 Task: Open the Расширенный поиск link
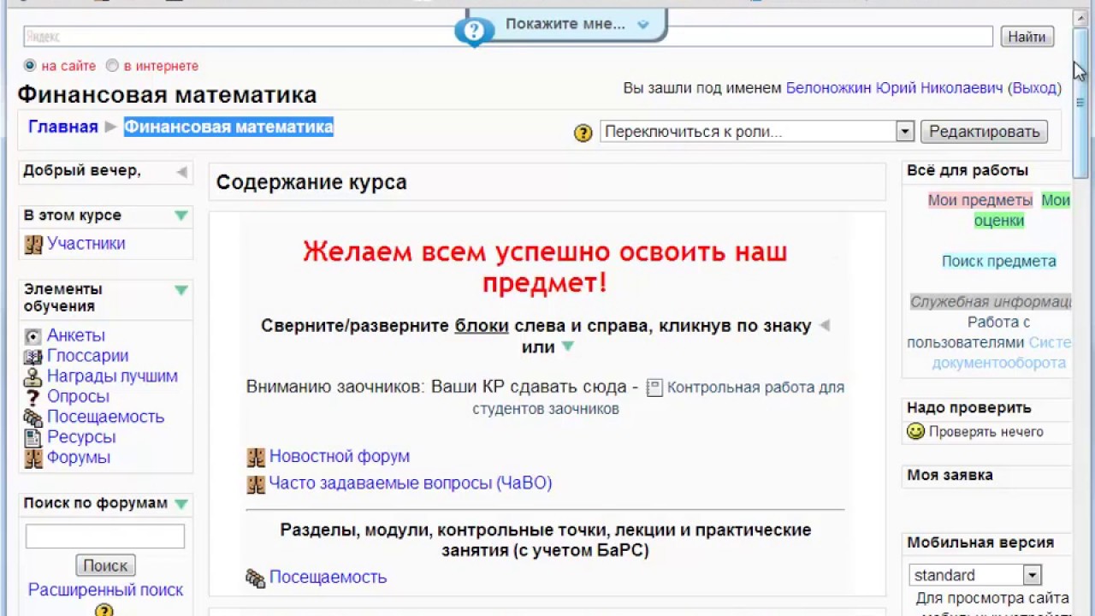105,590
